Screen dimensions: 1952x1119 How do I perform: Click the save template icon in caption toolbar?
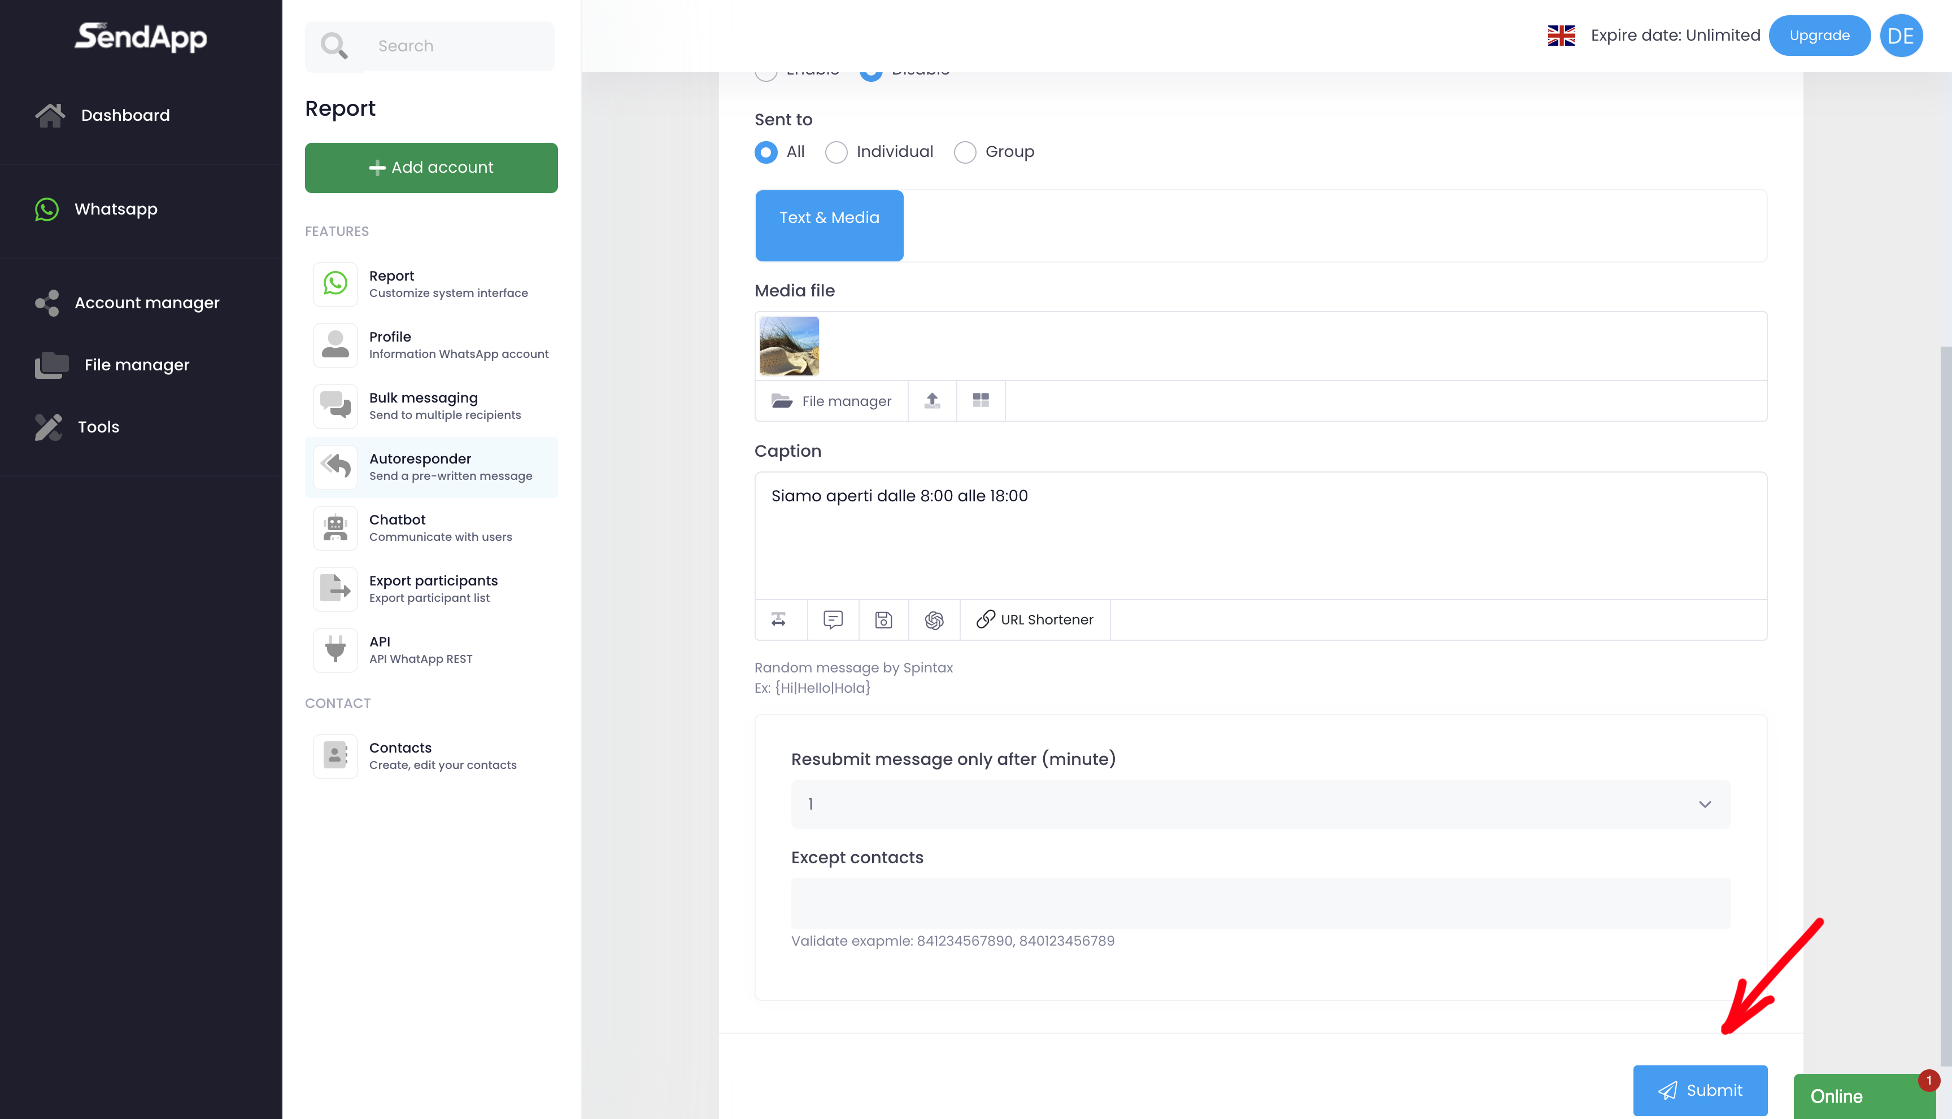(x=883, y=619)
